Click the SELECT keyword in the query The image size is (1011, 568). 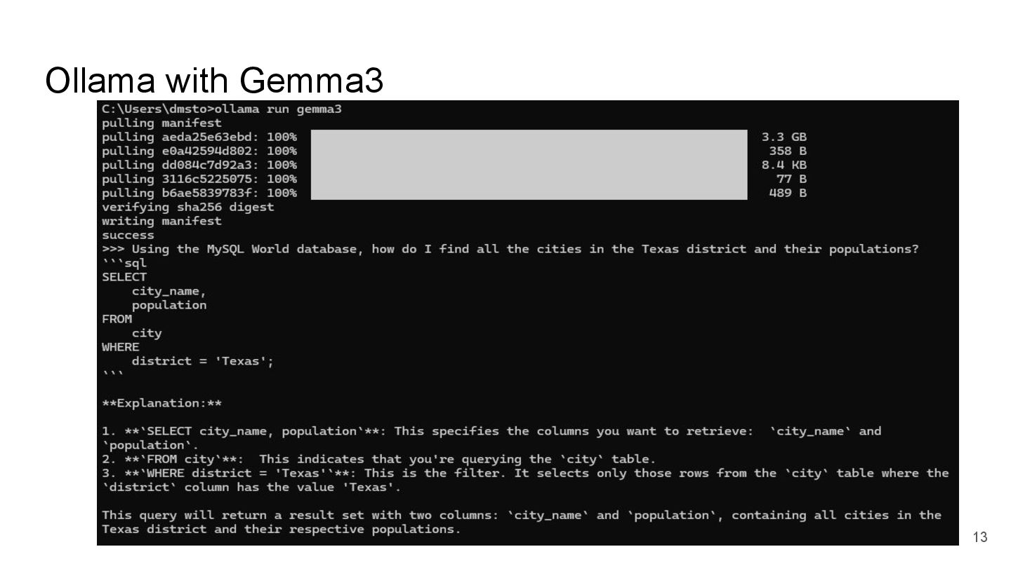(x=124, y=277)
